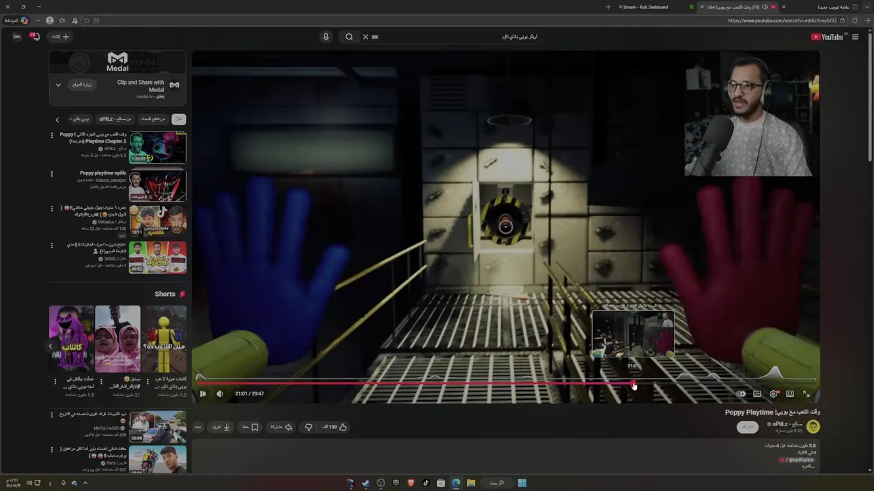Viewport: 874px width, 491px height.
Task: Select the 'oPiiLz' filter chip
Action: click(115, 119)
